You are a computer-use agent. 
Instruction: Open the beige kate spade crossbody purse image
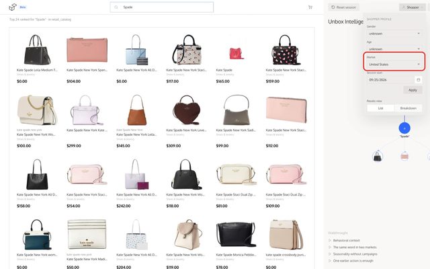pyautogui.click(x=286, y=235)
